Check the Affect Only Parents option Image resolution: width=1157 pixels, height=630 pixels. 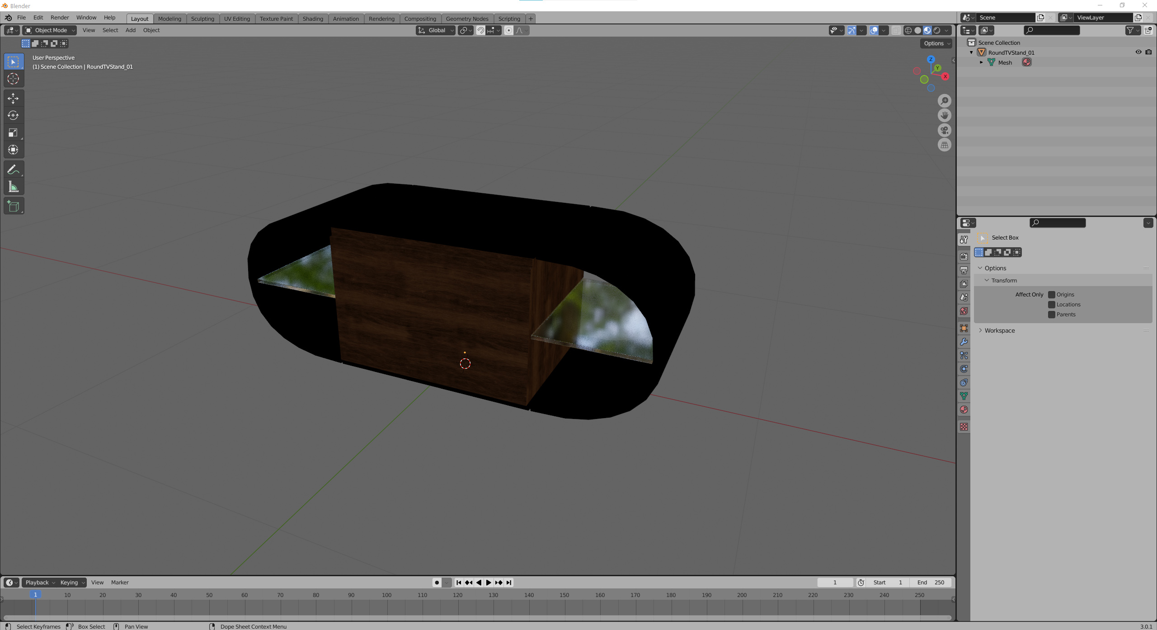[1052, 315]
